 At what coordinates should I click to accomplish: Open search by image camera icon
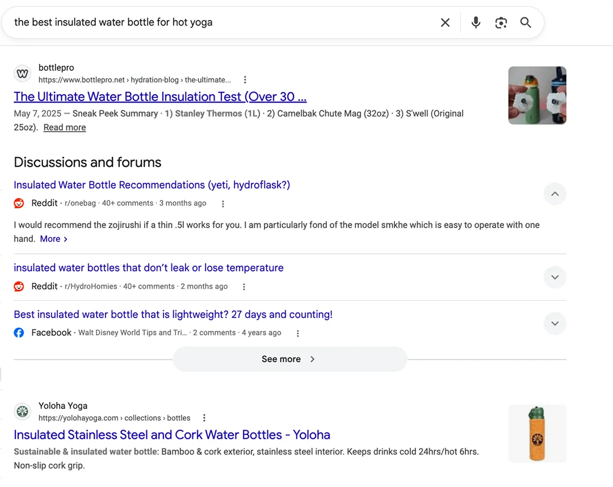501,23
